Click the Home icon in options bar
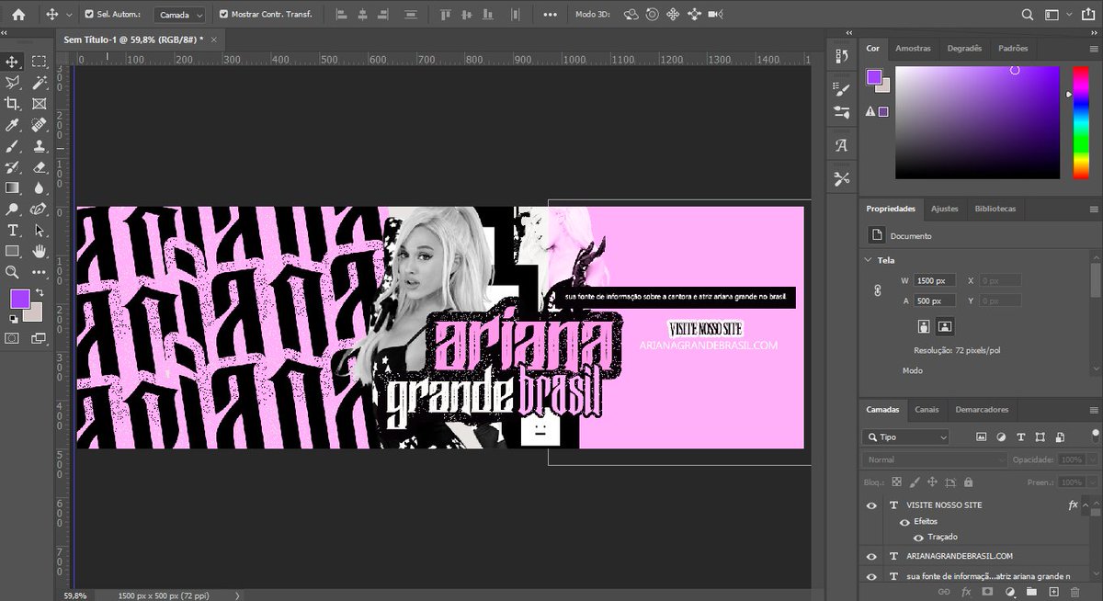 click(18, 15)
